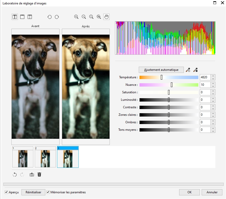Click Ajustement automatique button

point(161,70)
